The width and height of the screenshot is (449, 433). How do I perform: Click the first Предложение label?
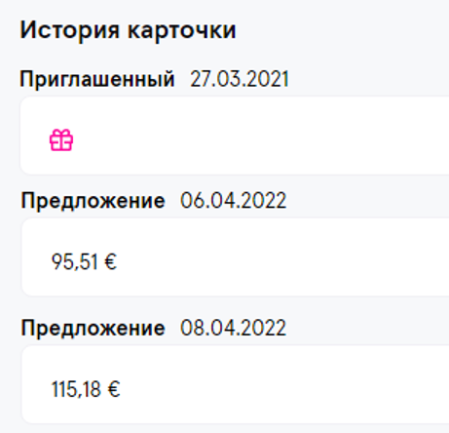[94, 201]
